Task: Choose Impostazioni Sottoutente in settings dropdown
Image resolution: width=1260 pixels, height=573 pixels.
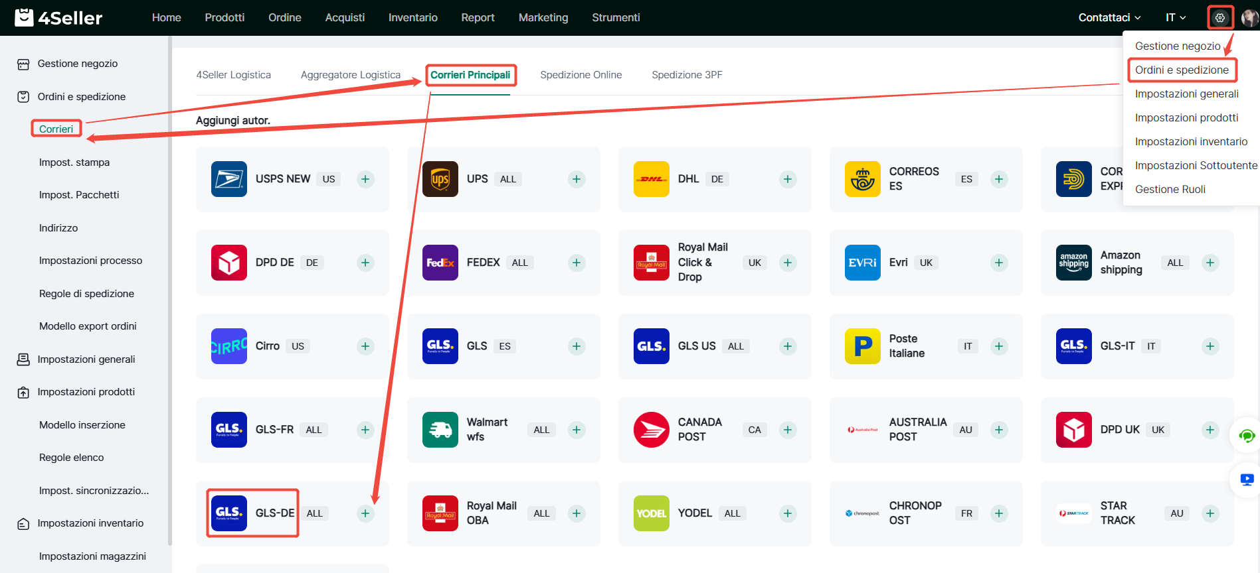Action: 1196,166
